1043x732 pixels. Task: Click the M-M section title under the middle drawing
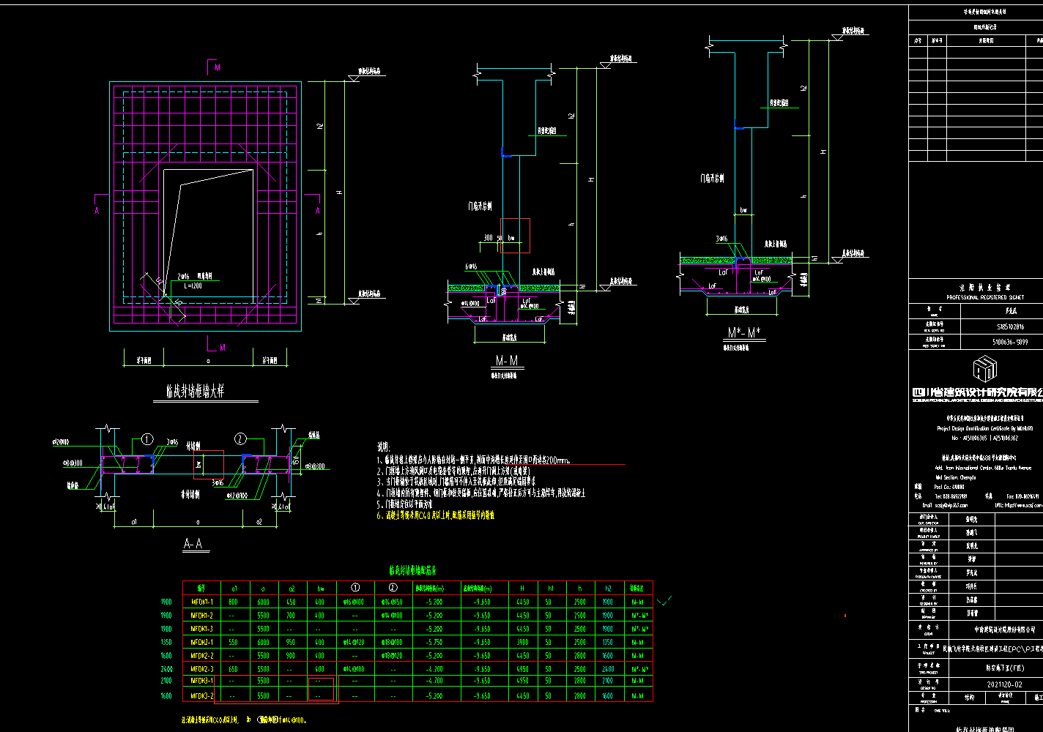(506, 361)
